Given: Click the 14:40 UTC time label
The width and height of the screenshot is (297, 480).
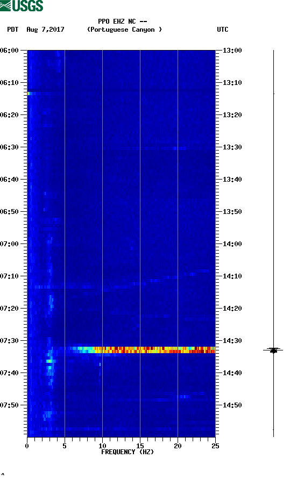Looking at the screenshot, I should [x=232, y=373].
